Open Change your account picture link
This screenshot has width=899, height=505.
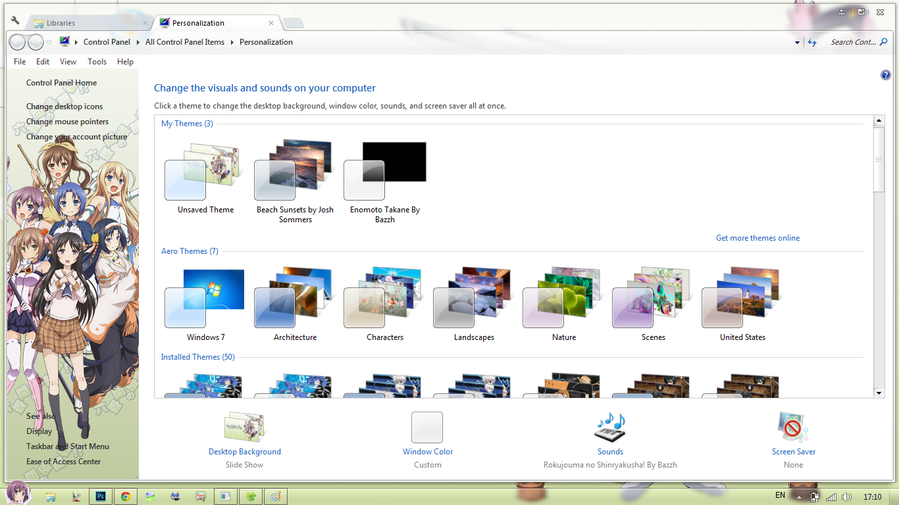(x=76, y=137)
